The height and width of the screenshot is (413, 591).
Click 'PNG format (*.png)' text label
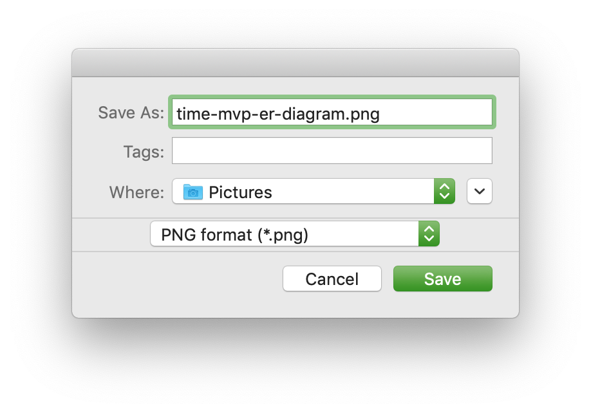click(234, 235)
